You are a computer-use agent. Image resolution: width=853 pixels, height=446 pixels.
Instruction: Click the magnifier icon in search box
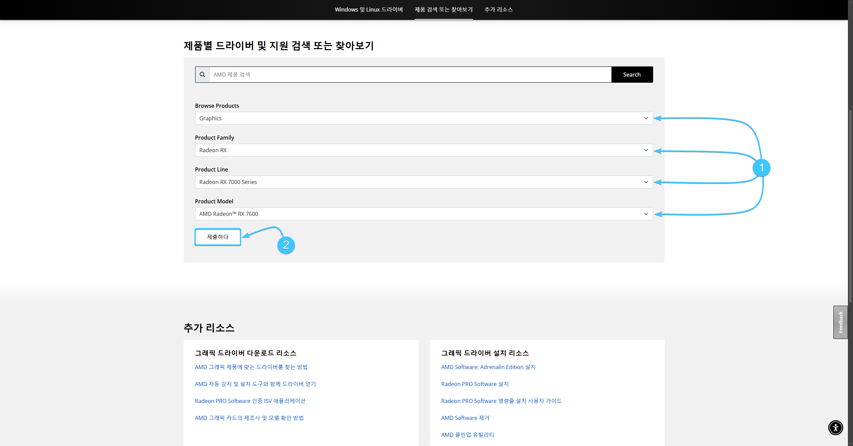click(x=202, y=75)
